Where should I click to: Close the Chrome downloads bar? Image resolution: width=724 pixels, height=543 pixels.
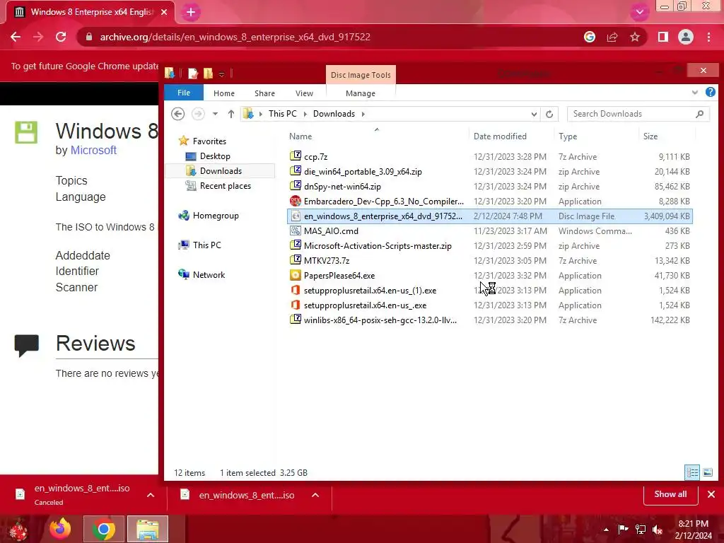(711, 494)
